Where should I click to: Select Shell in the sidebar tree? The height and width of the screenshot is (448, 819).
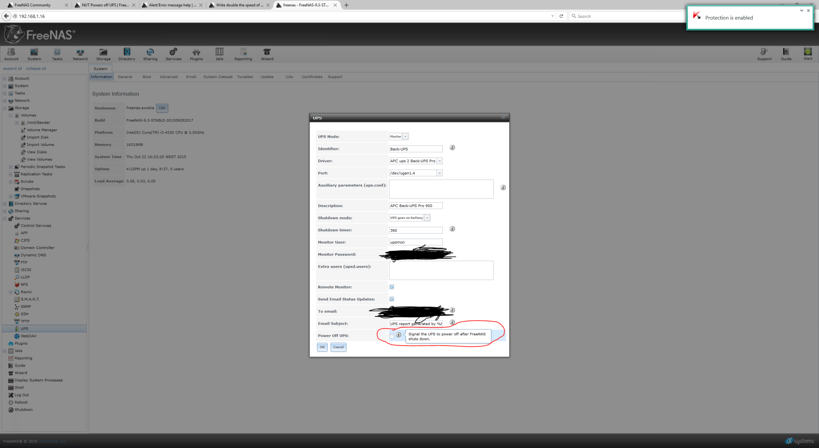[x=19, y=387]
